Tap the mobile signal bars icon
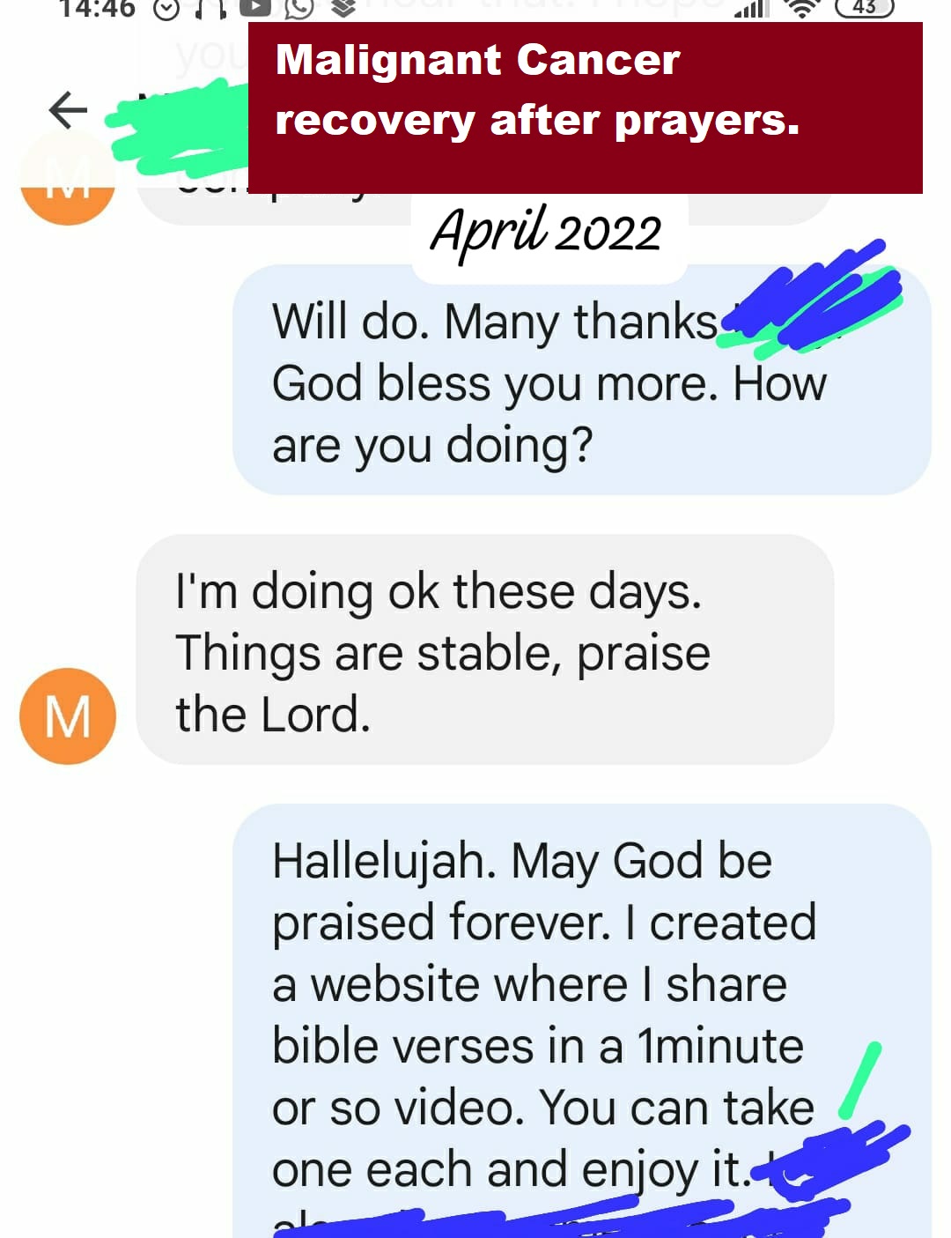Screen dimensions: 951x1238 pos(751,8)
